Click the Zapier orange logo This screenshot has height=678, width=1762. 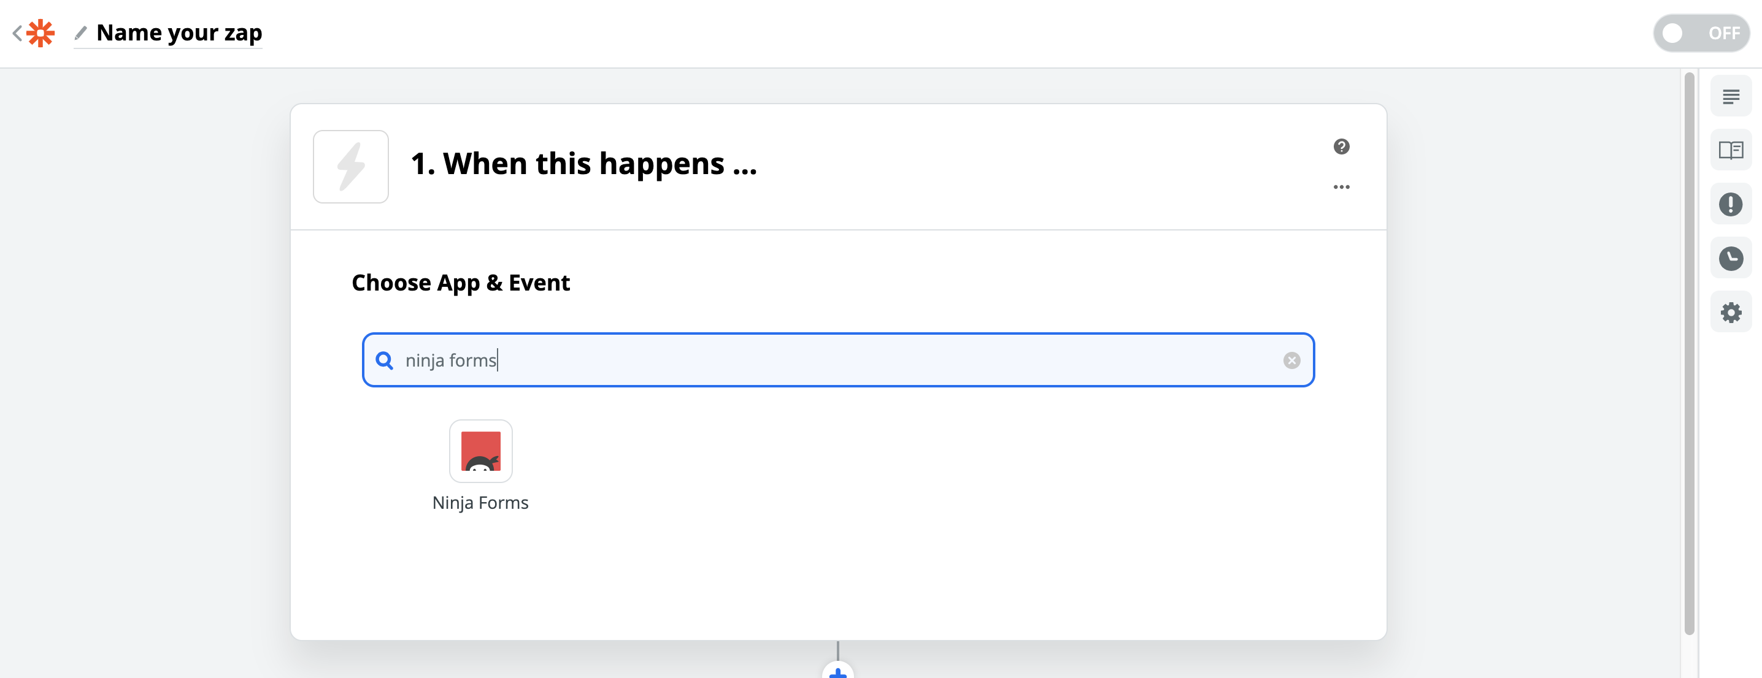pos(41,33)
